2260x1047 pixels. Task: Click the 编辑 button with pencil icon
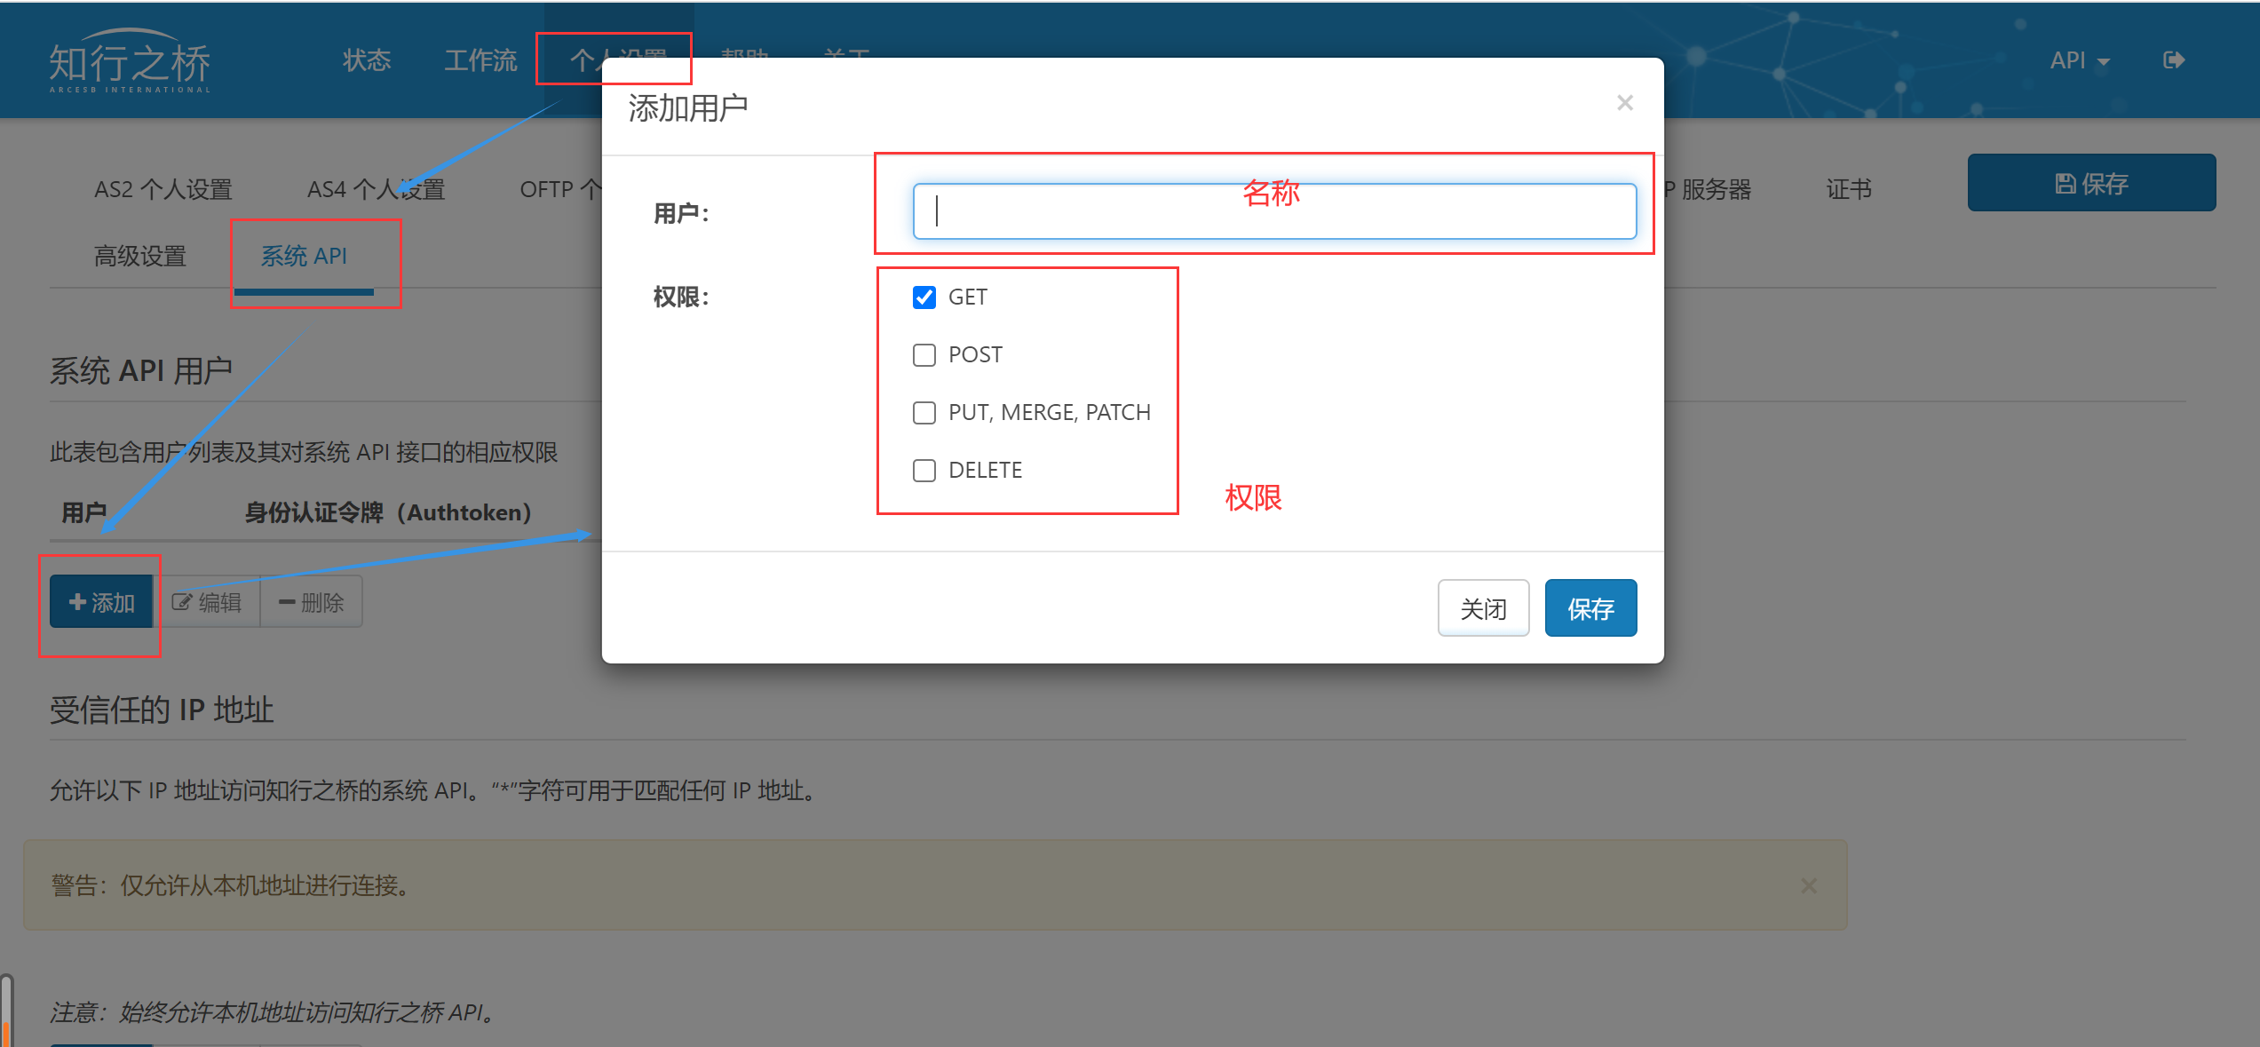207,602
